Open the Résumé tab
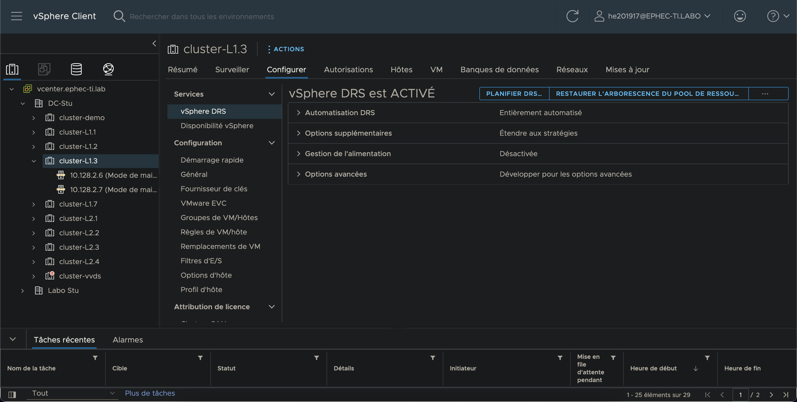 [183, 70]
